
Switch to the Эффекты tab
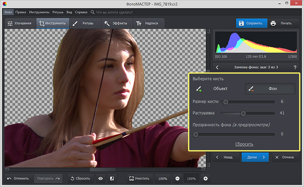(x=116, y=23)
